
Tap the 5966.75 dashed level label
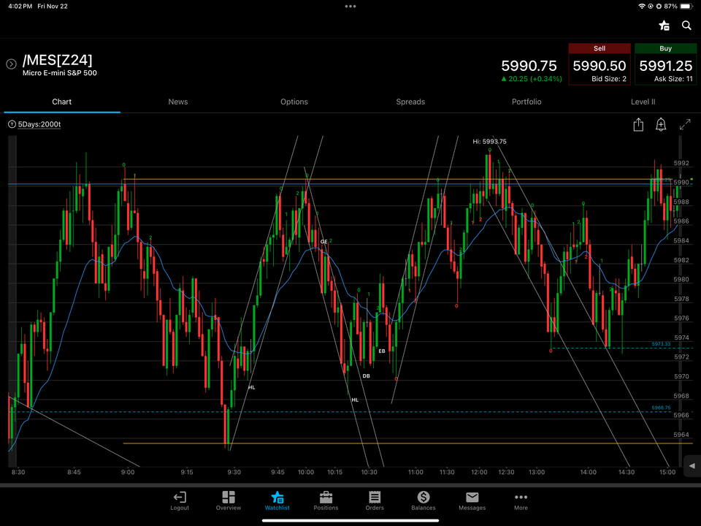(x=661, y=408)
